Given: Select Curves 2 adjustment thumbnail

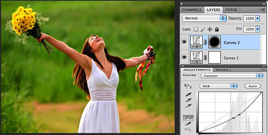Looking at the screenshot, I should pyautogui.click(x=196, y=42).
